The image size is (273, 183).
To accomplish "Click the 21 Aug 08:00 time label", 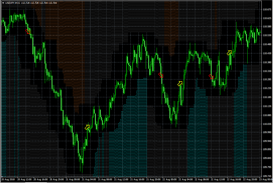I will click(105, 179).
